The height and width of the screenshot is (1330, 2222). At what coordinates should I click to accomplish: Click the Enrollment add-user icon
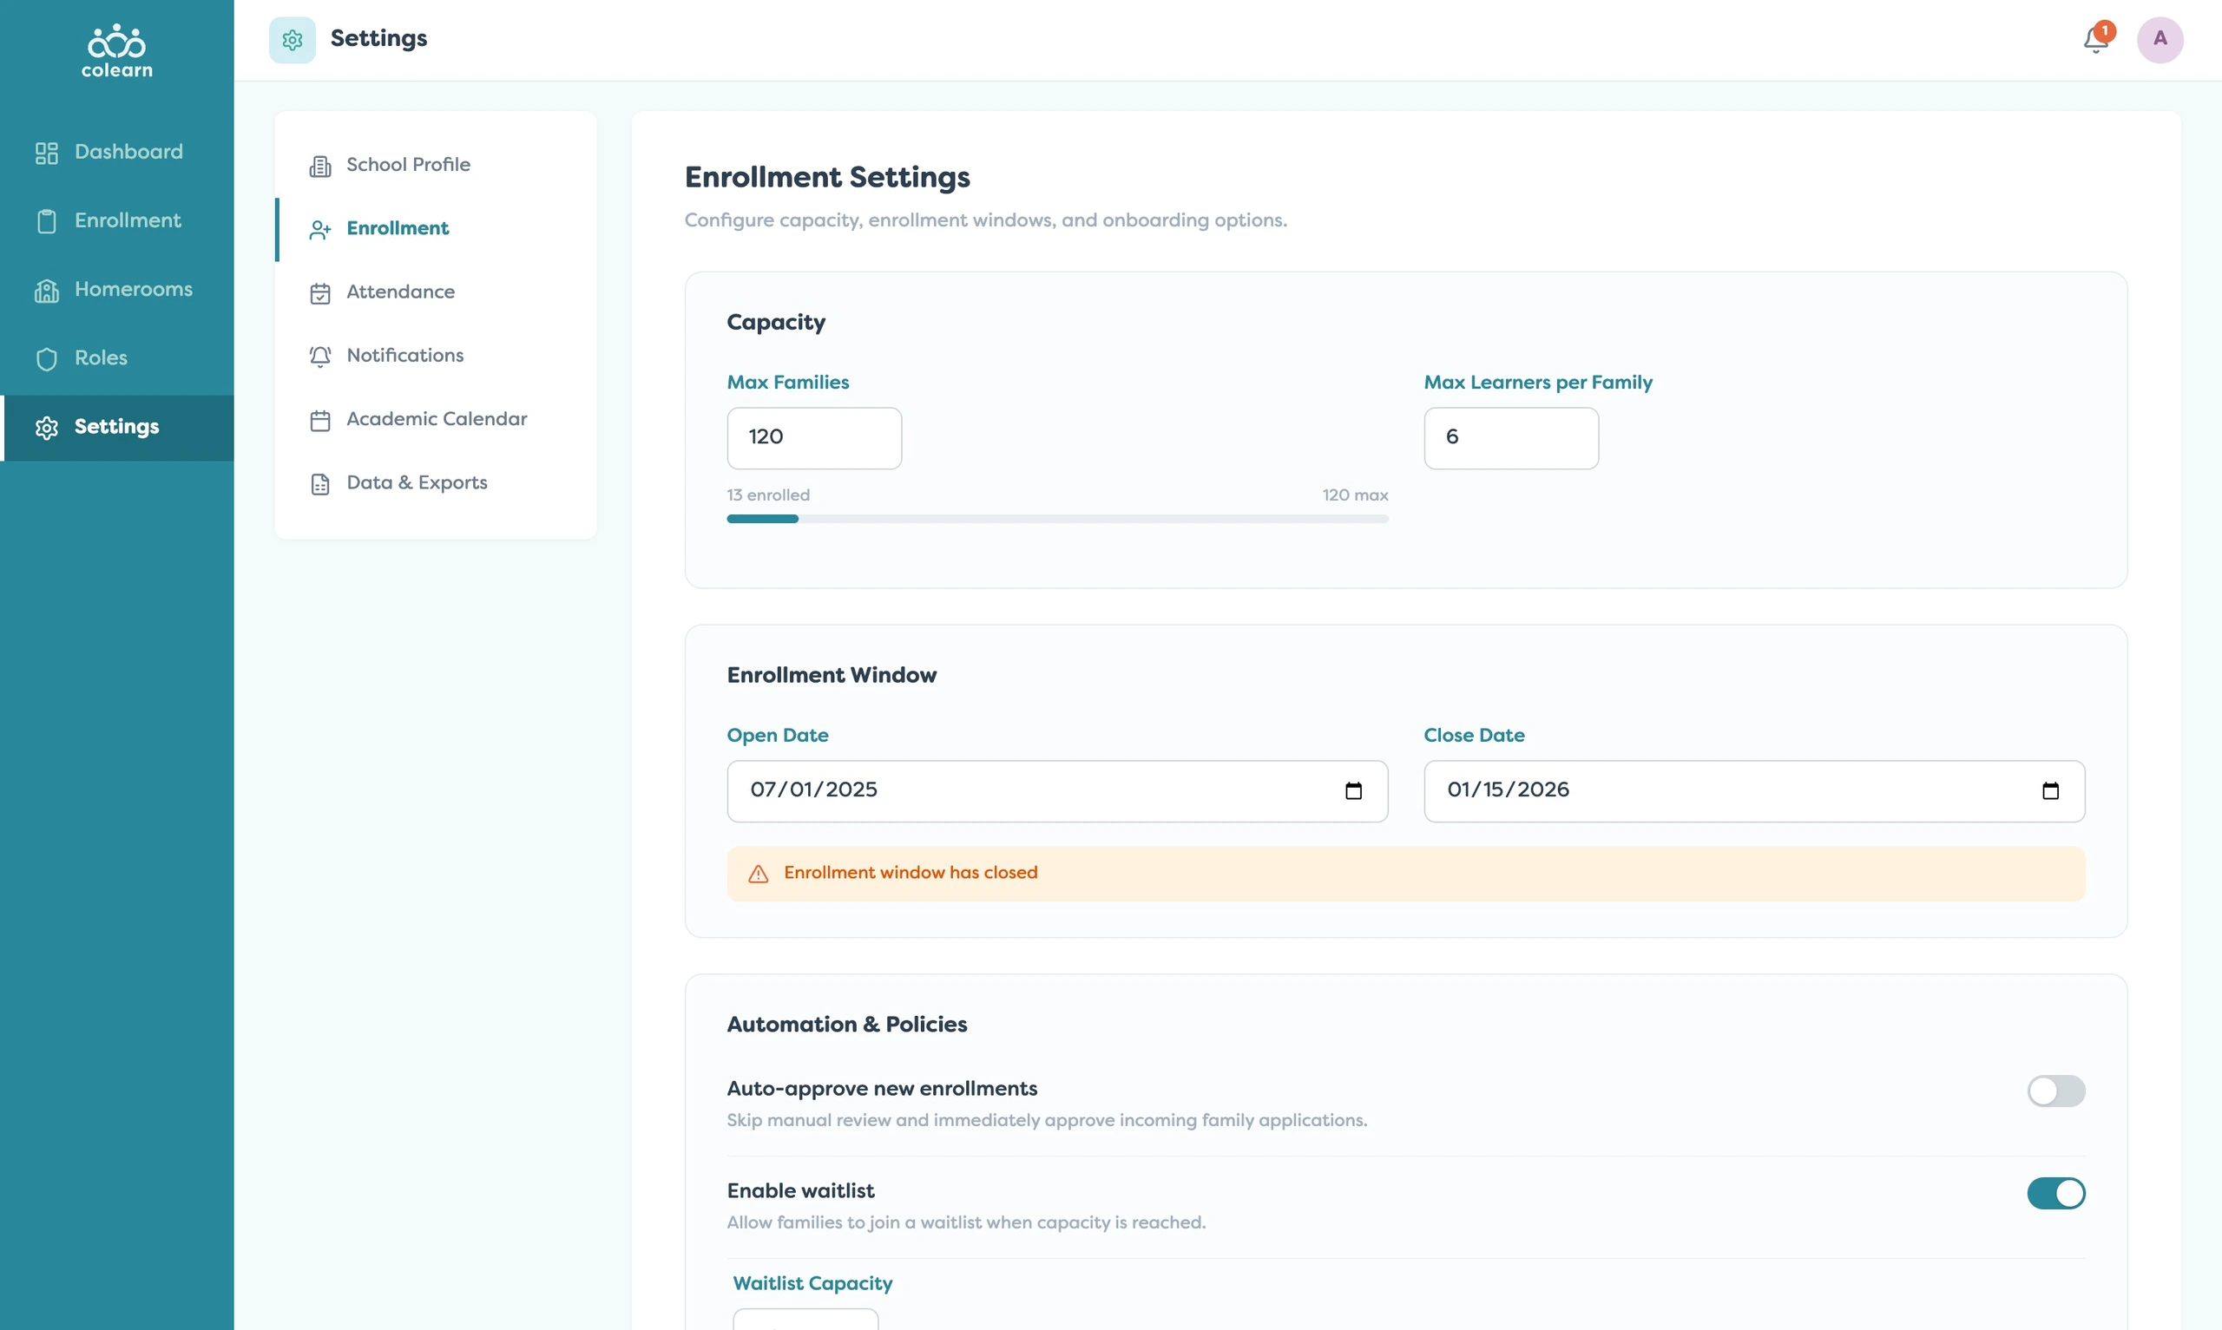(320, 229)
